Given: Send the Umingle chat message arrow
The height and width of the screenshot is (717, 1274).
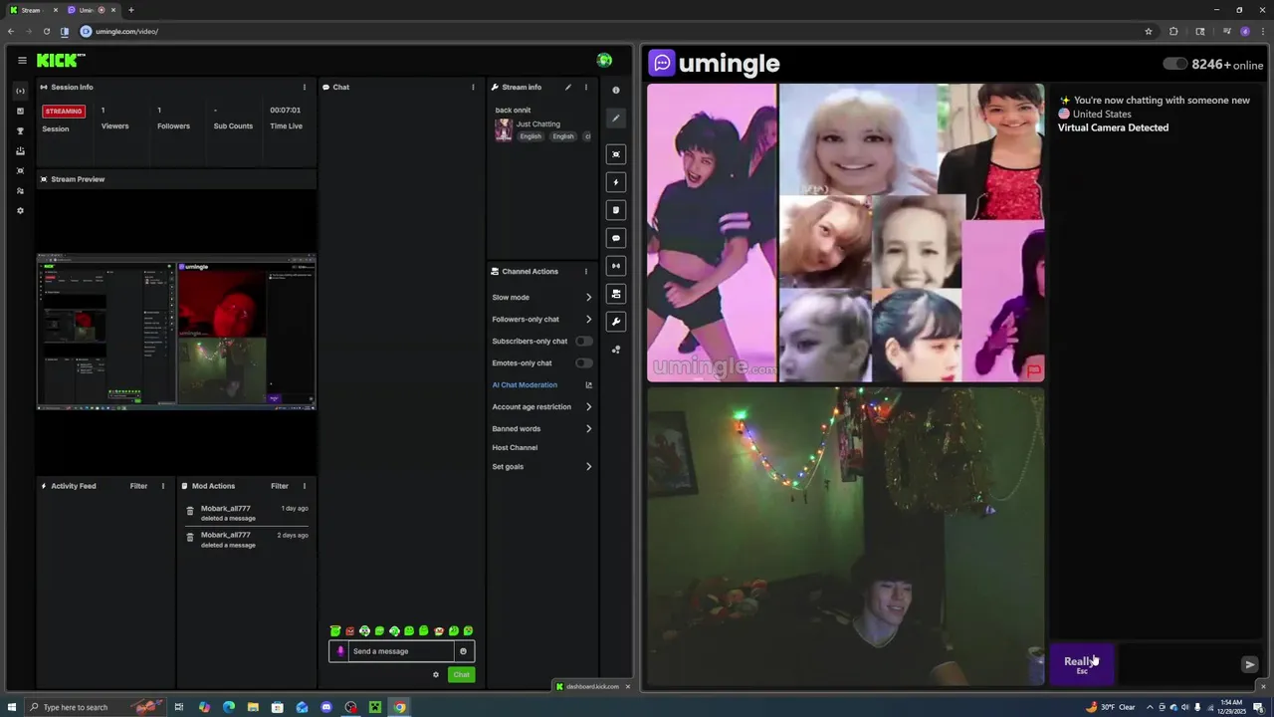Looking at the screenshot, I should click(1250, 664).
